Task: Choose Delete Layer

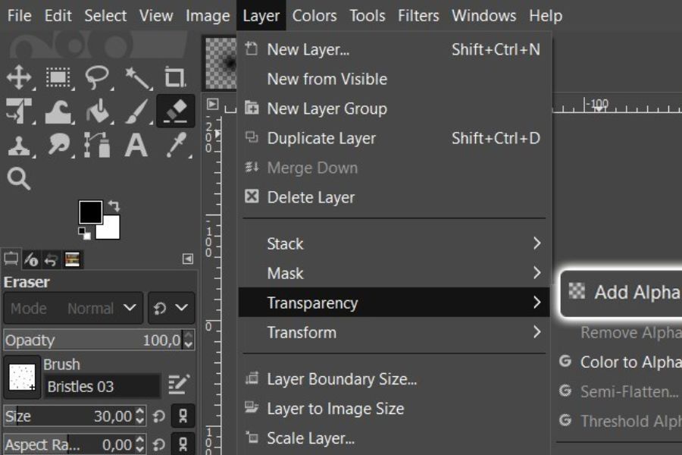Action: tap(393, 197)
